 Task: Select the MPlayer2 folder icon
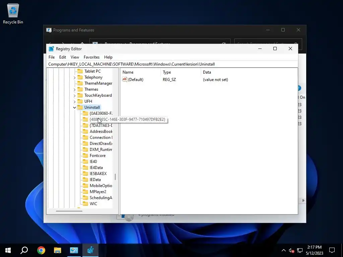pos(85,191)
